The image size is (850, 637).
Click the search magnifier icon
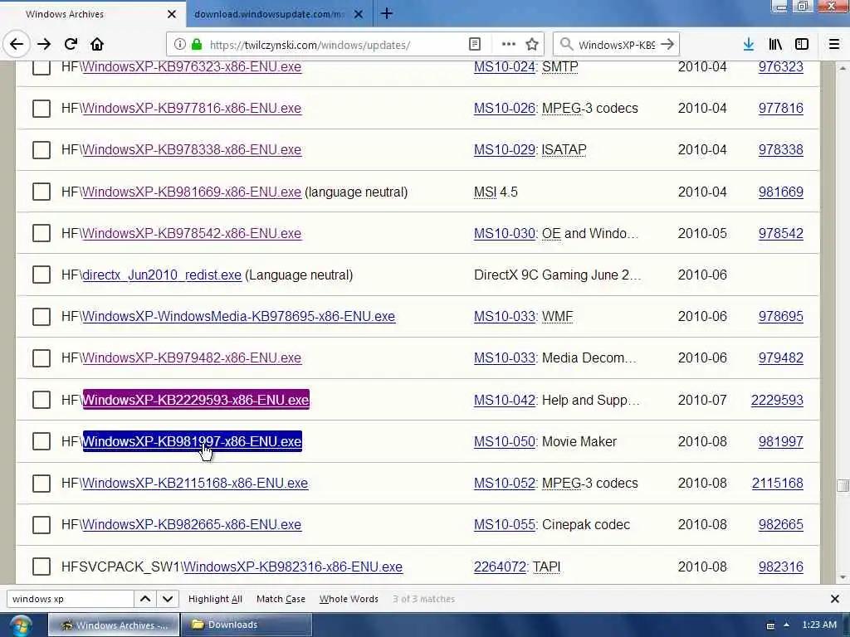click(566, 45)
